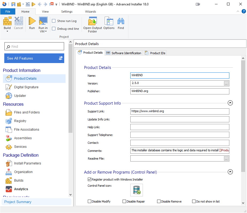Click the Back navigation arrow in title bar
This screenshot has height=213, width=247.
pos(40,4)
